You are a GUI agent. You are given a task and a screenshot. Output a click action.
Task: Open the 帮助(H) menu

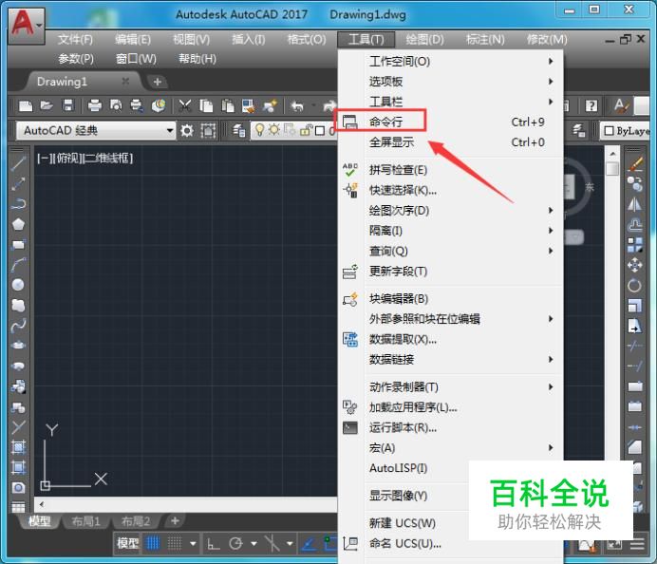[x=197, y=59]
